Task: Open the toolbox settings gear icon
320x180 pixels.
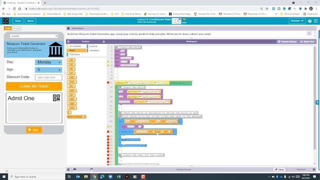Action: (x=68, y=41)
